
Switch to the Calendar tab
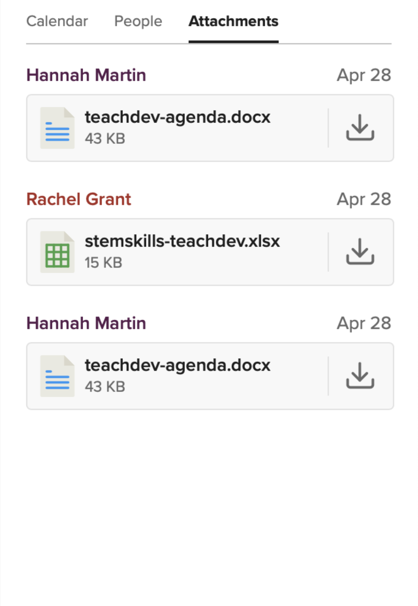tap(57, 21)
